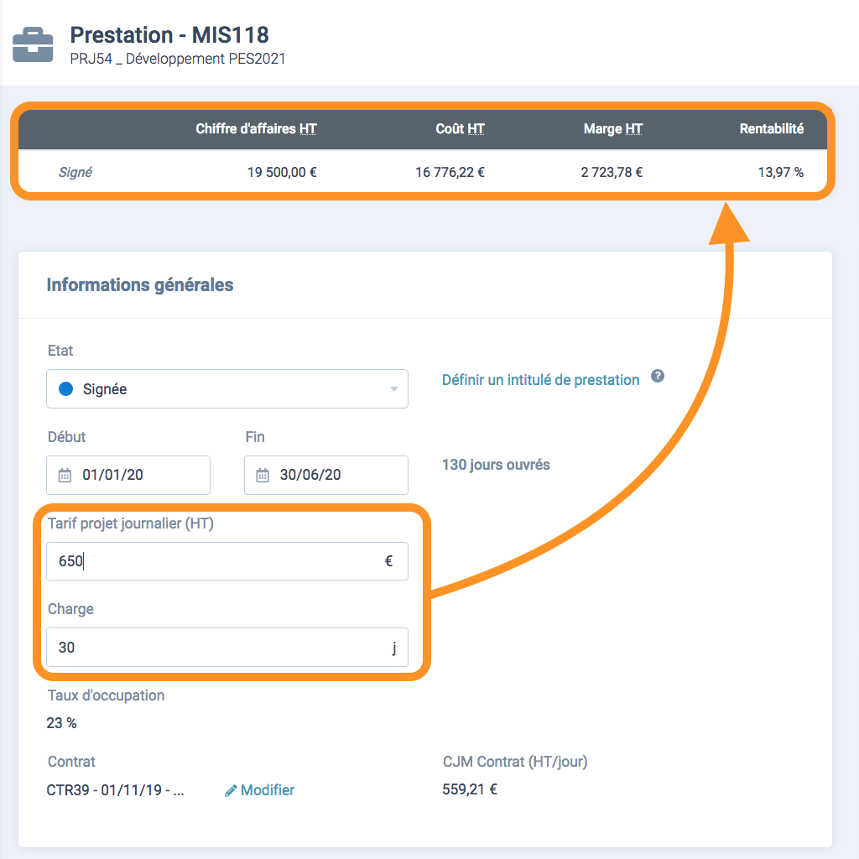
Task: Open the Etat dropdown arrow
Action: click(x=394, y=389)
